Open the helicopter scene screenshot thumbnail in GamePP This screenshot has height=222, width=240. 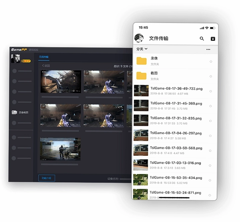[x=61, y=81]
